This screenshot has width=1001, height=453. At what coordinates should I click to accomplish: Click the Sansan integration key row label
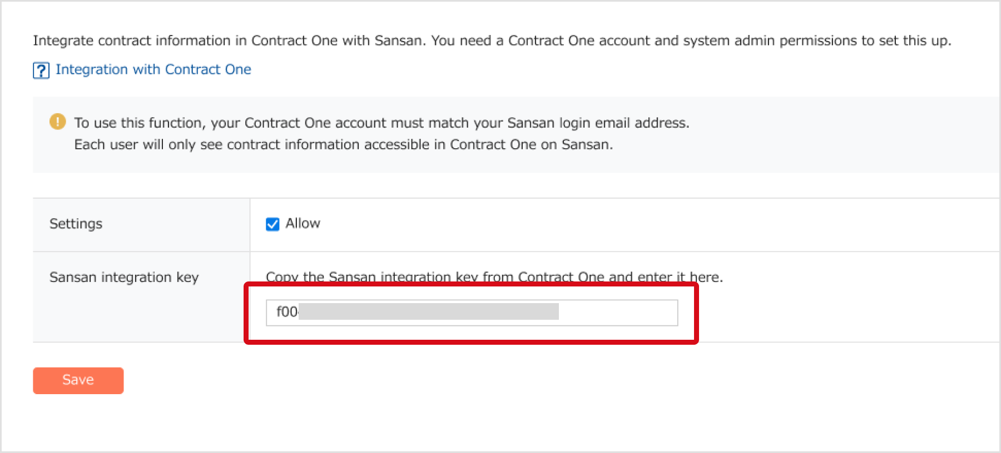tap(123, 277)
